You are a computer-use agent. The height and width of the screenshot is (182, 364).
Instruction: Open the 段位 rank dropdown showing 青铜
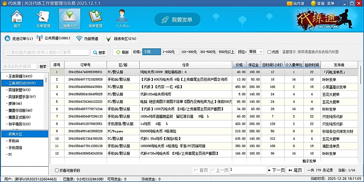coord(255,52)
